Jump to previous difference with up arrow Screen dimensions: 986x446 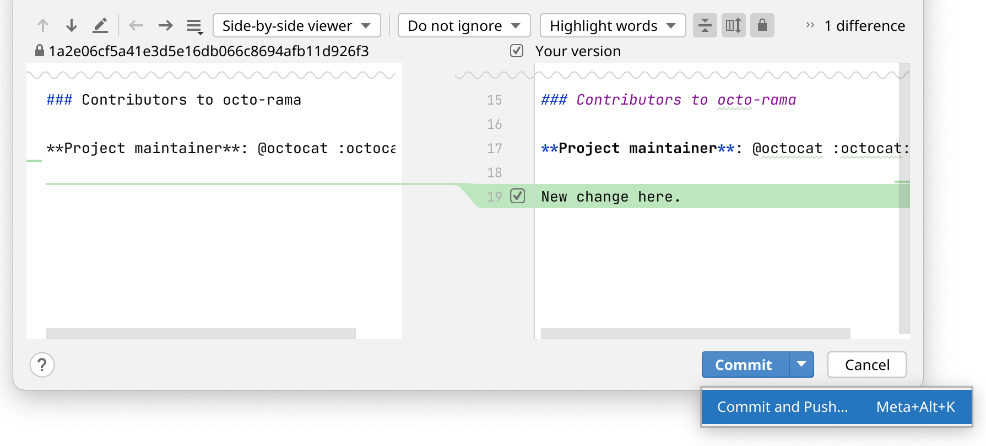click(x=43, y=25)
